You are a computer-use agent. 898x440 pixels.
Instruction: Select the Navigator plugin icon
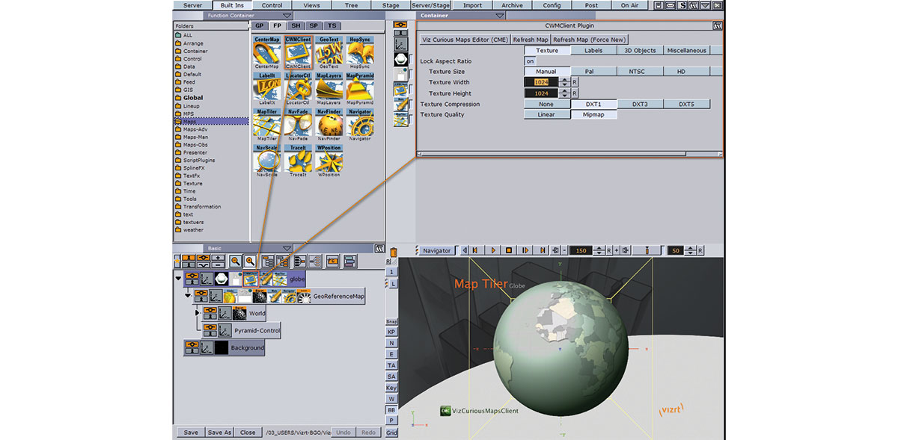pos(360,125)
